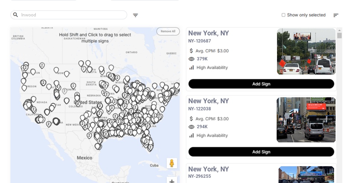Click the Remove All button on the map
The height and width of the screenshot is (183, 343).
pyautogui.click(x=168, y=31)
